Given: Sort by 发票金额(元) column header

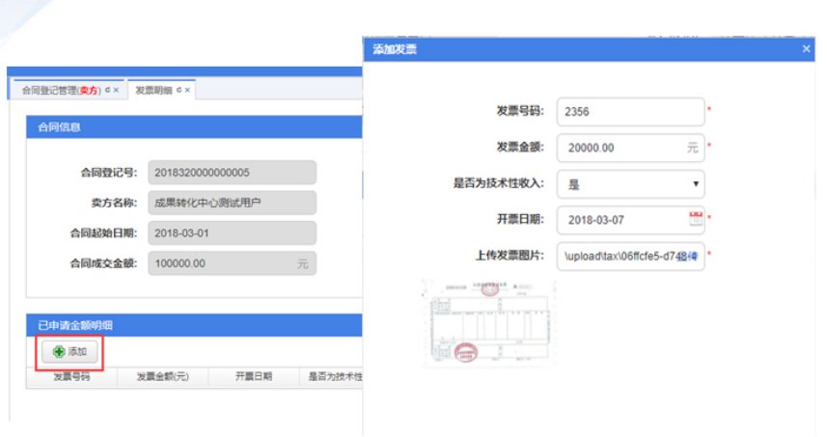Looking at the screenshot, I should click(x=161, y=377).
